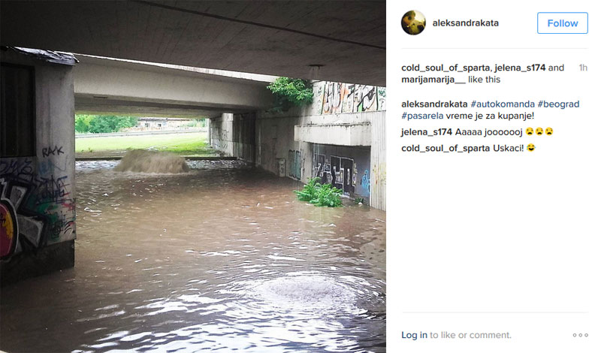Open marijamarija__ liker profile
601x353 pixels.
point(433,80)
